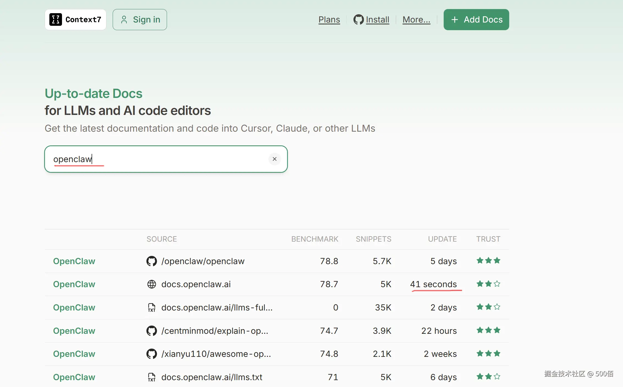Click the GitHub icon next to Install
This screenshot has height=387, width=623.
(358, 19)
